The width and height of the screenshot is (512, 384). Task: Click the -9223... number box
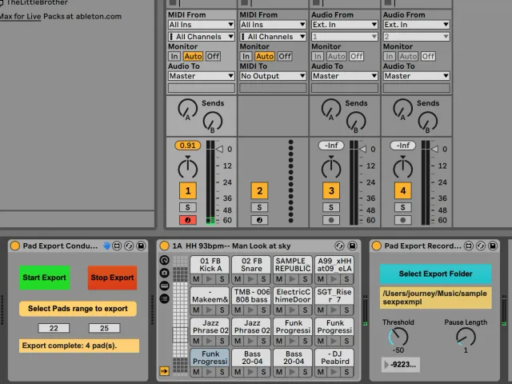401,365
